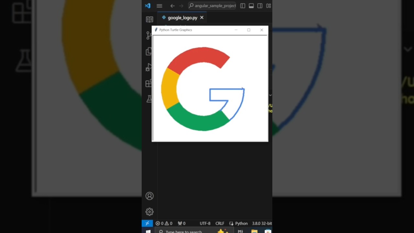Show errors and warnings in status bar
This screenshot has height=233, width=414.
(164, 223)
